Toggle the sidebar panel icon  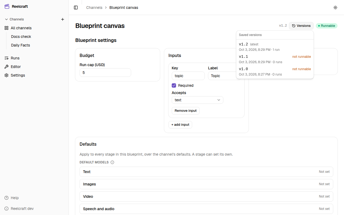[x=76, y=8]
